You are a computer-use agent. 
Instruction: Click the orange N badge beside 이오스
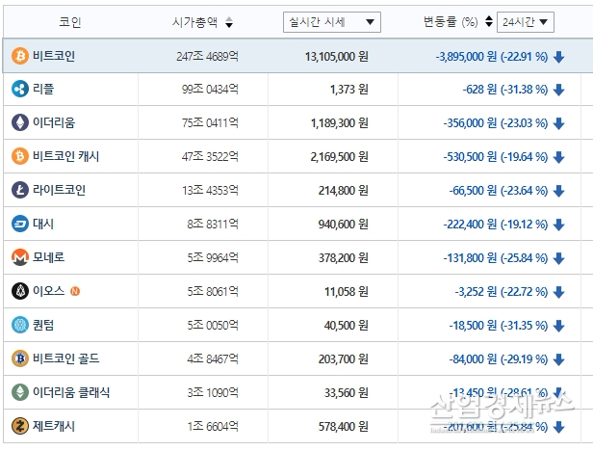point(75,291)
